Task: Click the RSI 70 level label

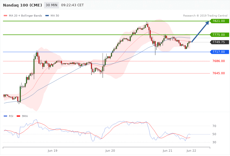Action: click(214, 126)
